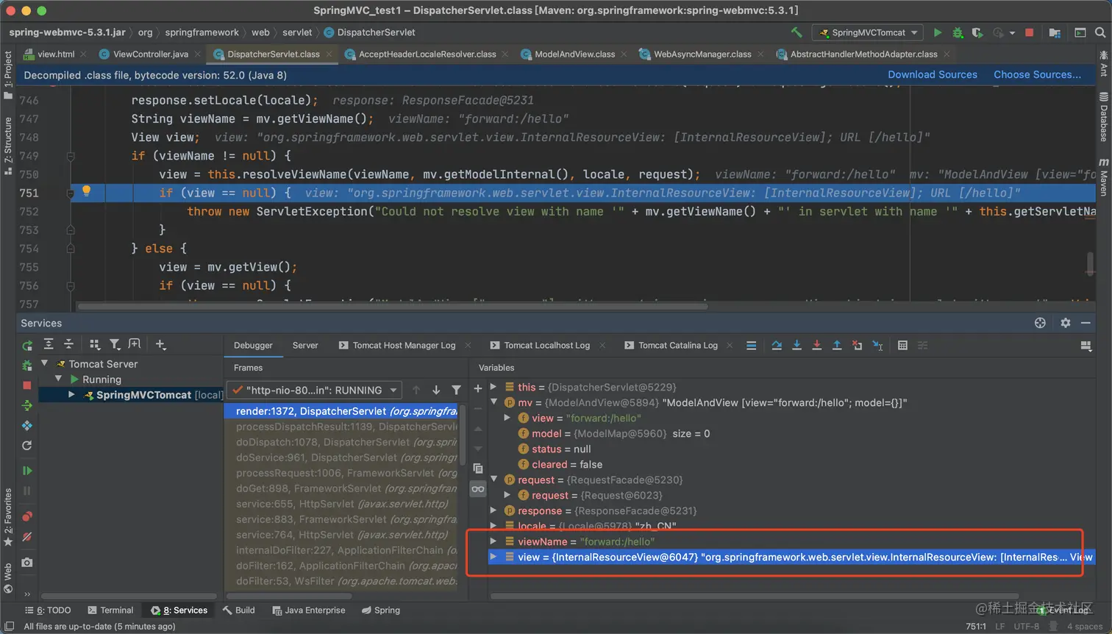Image resolution: width=1112 pixels, height=634 pixels.
Task: Open Services panel gear settings
Action: [1066, 323]
